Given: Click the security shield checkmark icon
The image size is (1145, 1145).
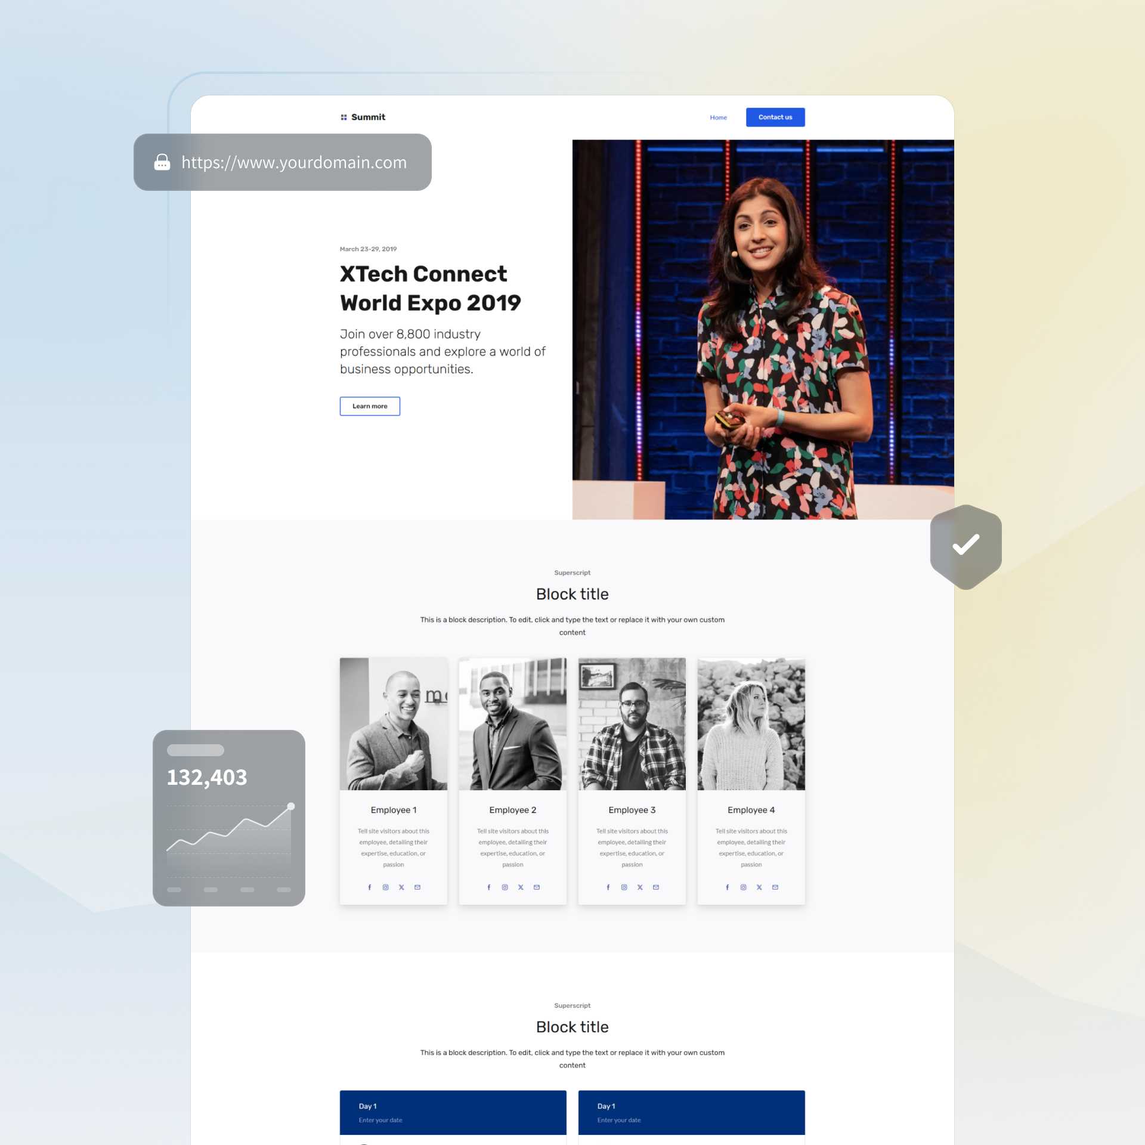Looking at the screenshot, I should coord(967,544).
